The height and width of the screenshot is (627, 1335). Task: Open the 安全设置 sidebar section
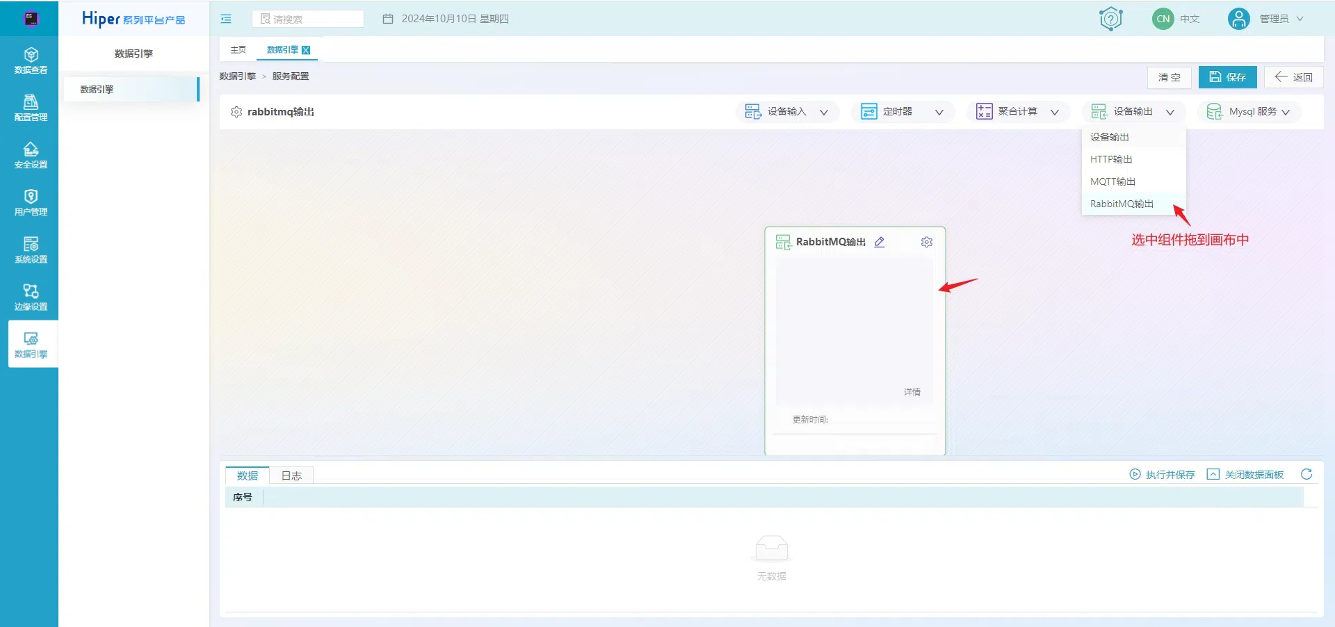pyautogui.click(x=31, y=155)
